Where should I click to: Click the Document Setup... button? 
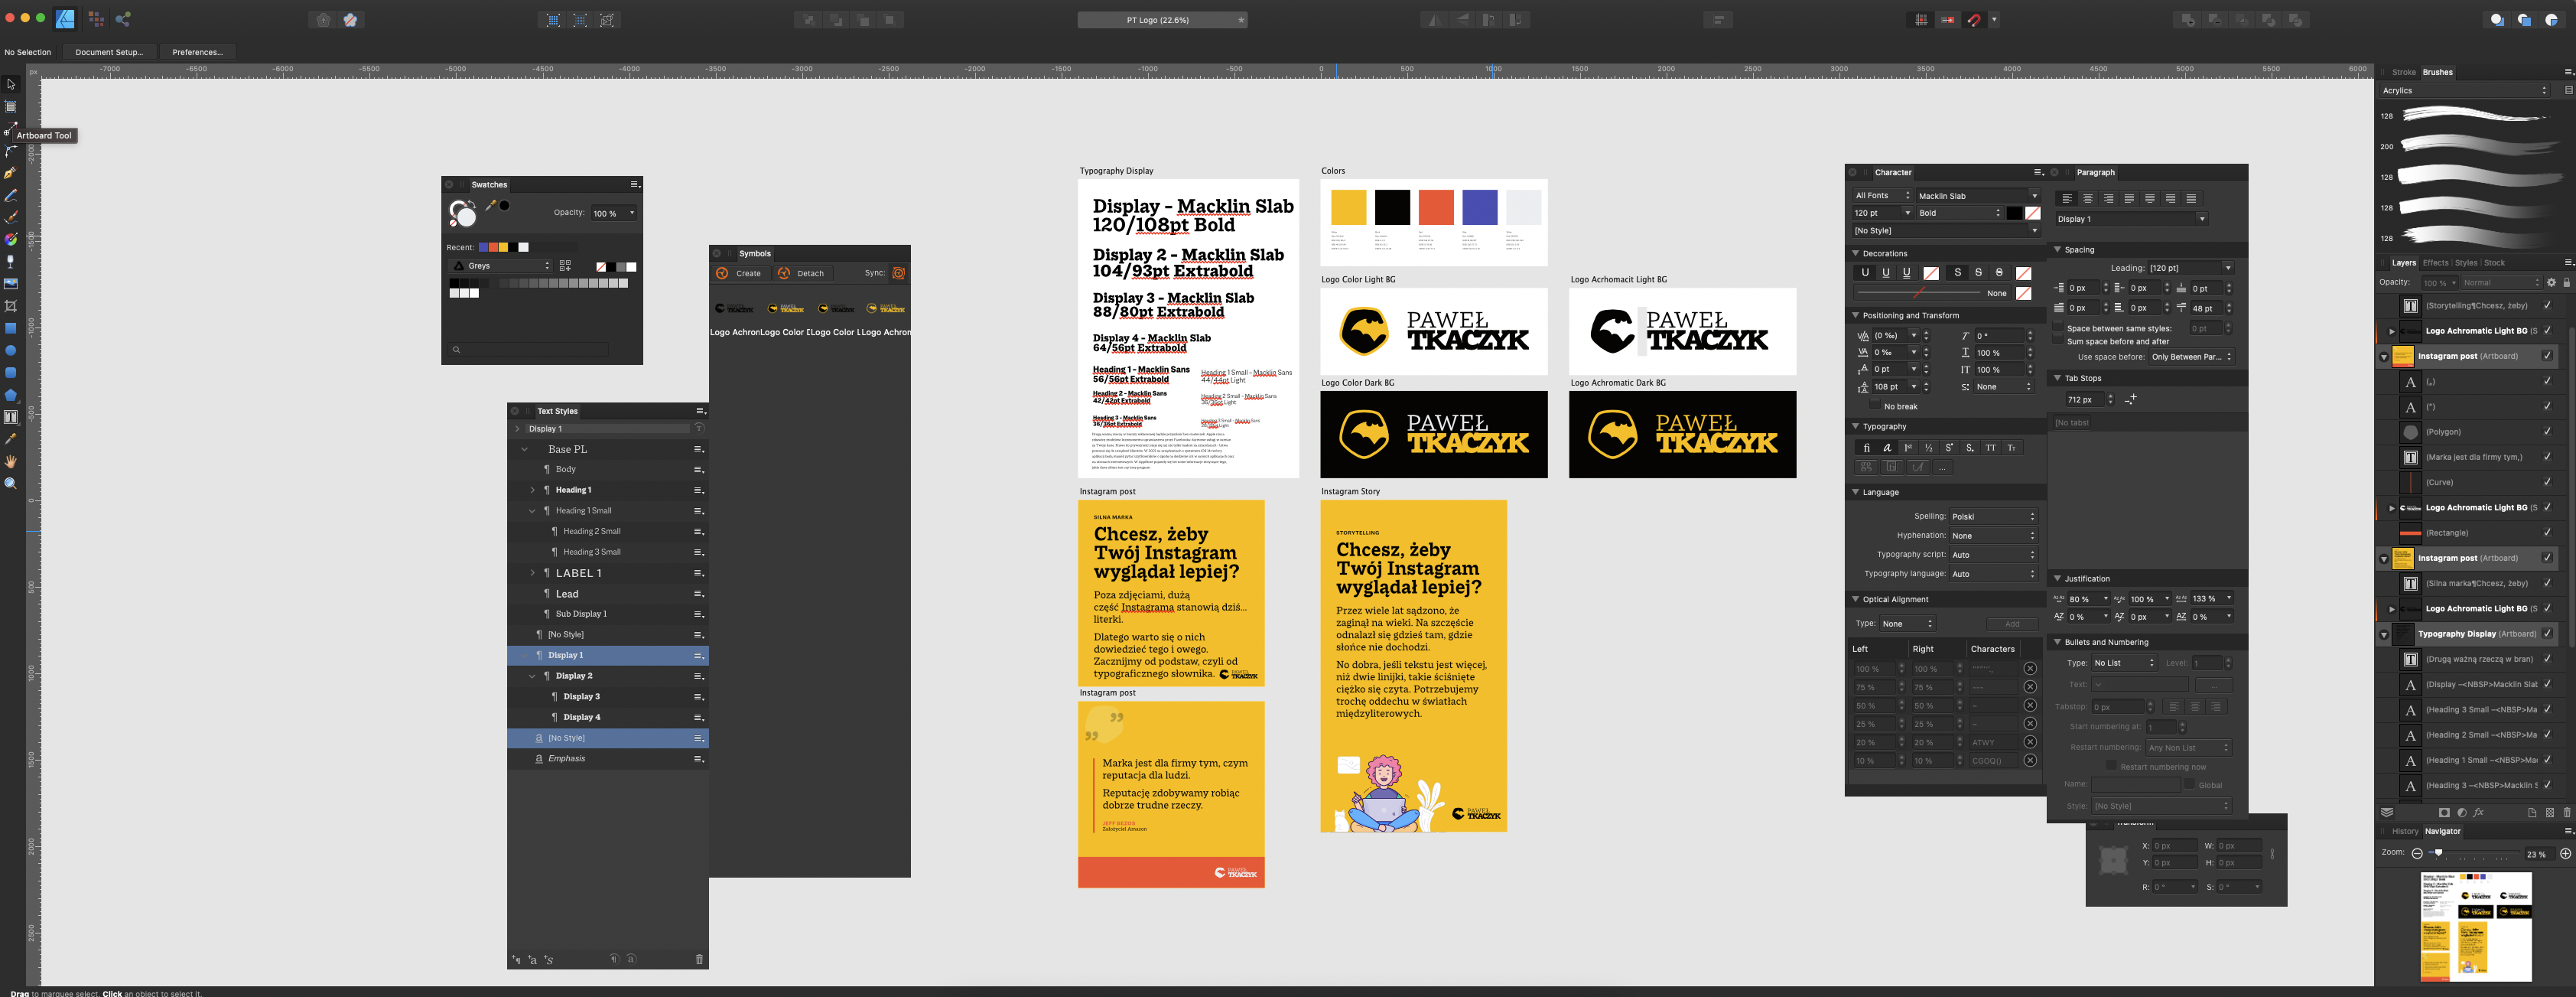[109, 52]
